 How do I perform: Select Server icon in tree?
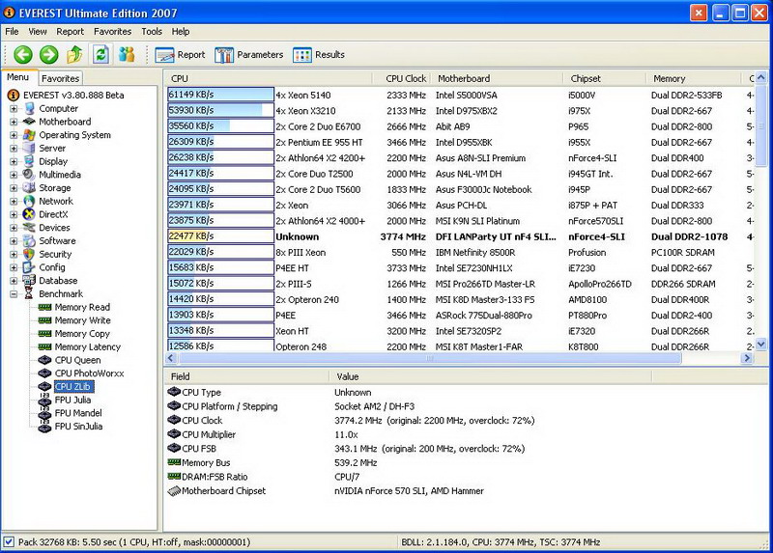pyautogui.click(x=30, y=148)
